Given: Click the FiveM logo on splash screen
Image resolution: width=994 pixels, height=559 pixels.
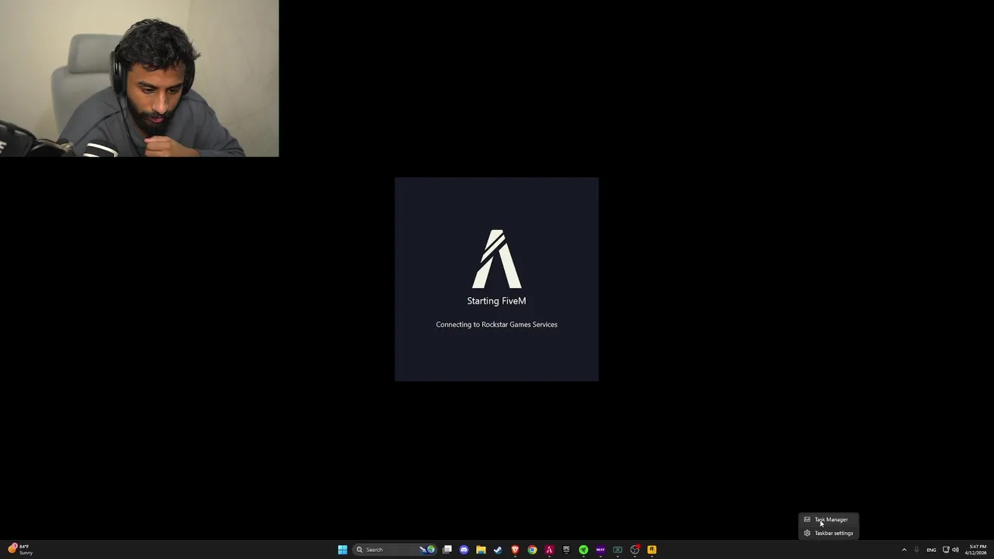Looking at the screenshot, I should click(x=497, y=259).
